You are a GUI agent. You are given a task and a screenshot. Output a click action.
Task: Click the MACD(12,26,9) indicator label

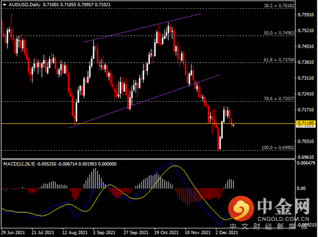[19, 164]
